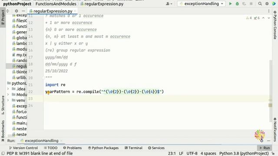This screenshot has width=278, height=156.
Task: Hide the Run panel with minus icon
Action: coord(269,141)
